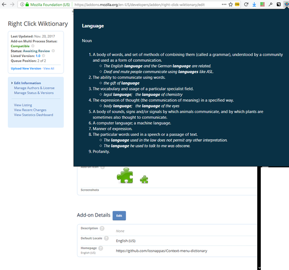Open Upload New Version link
The height and width of the screenshot is (270, 289).
(26, 68)
